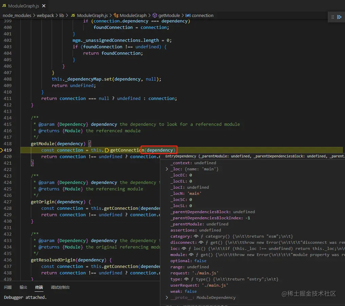Viewport: 345px width, 306px height.
Task: Click the request './main.js' value
Action: 205,273
